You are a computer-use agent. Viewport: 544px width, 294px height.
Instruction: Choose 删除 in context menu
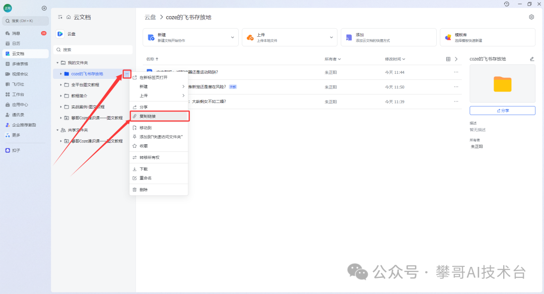(159, 190)
